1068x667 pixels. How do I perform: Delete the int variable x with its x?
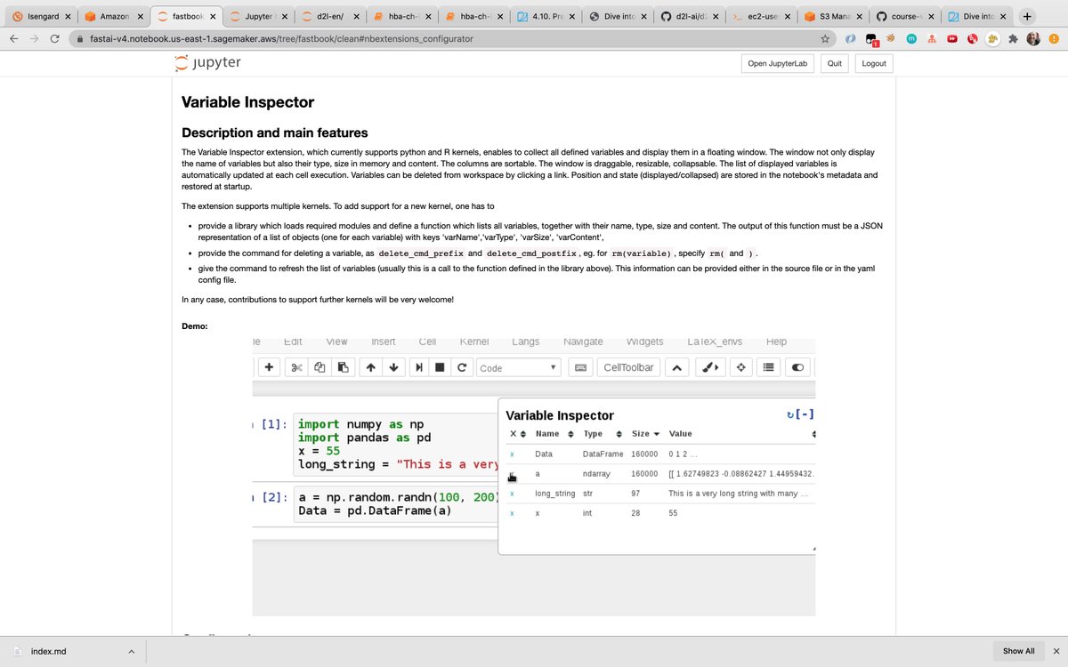coord(512,513)
